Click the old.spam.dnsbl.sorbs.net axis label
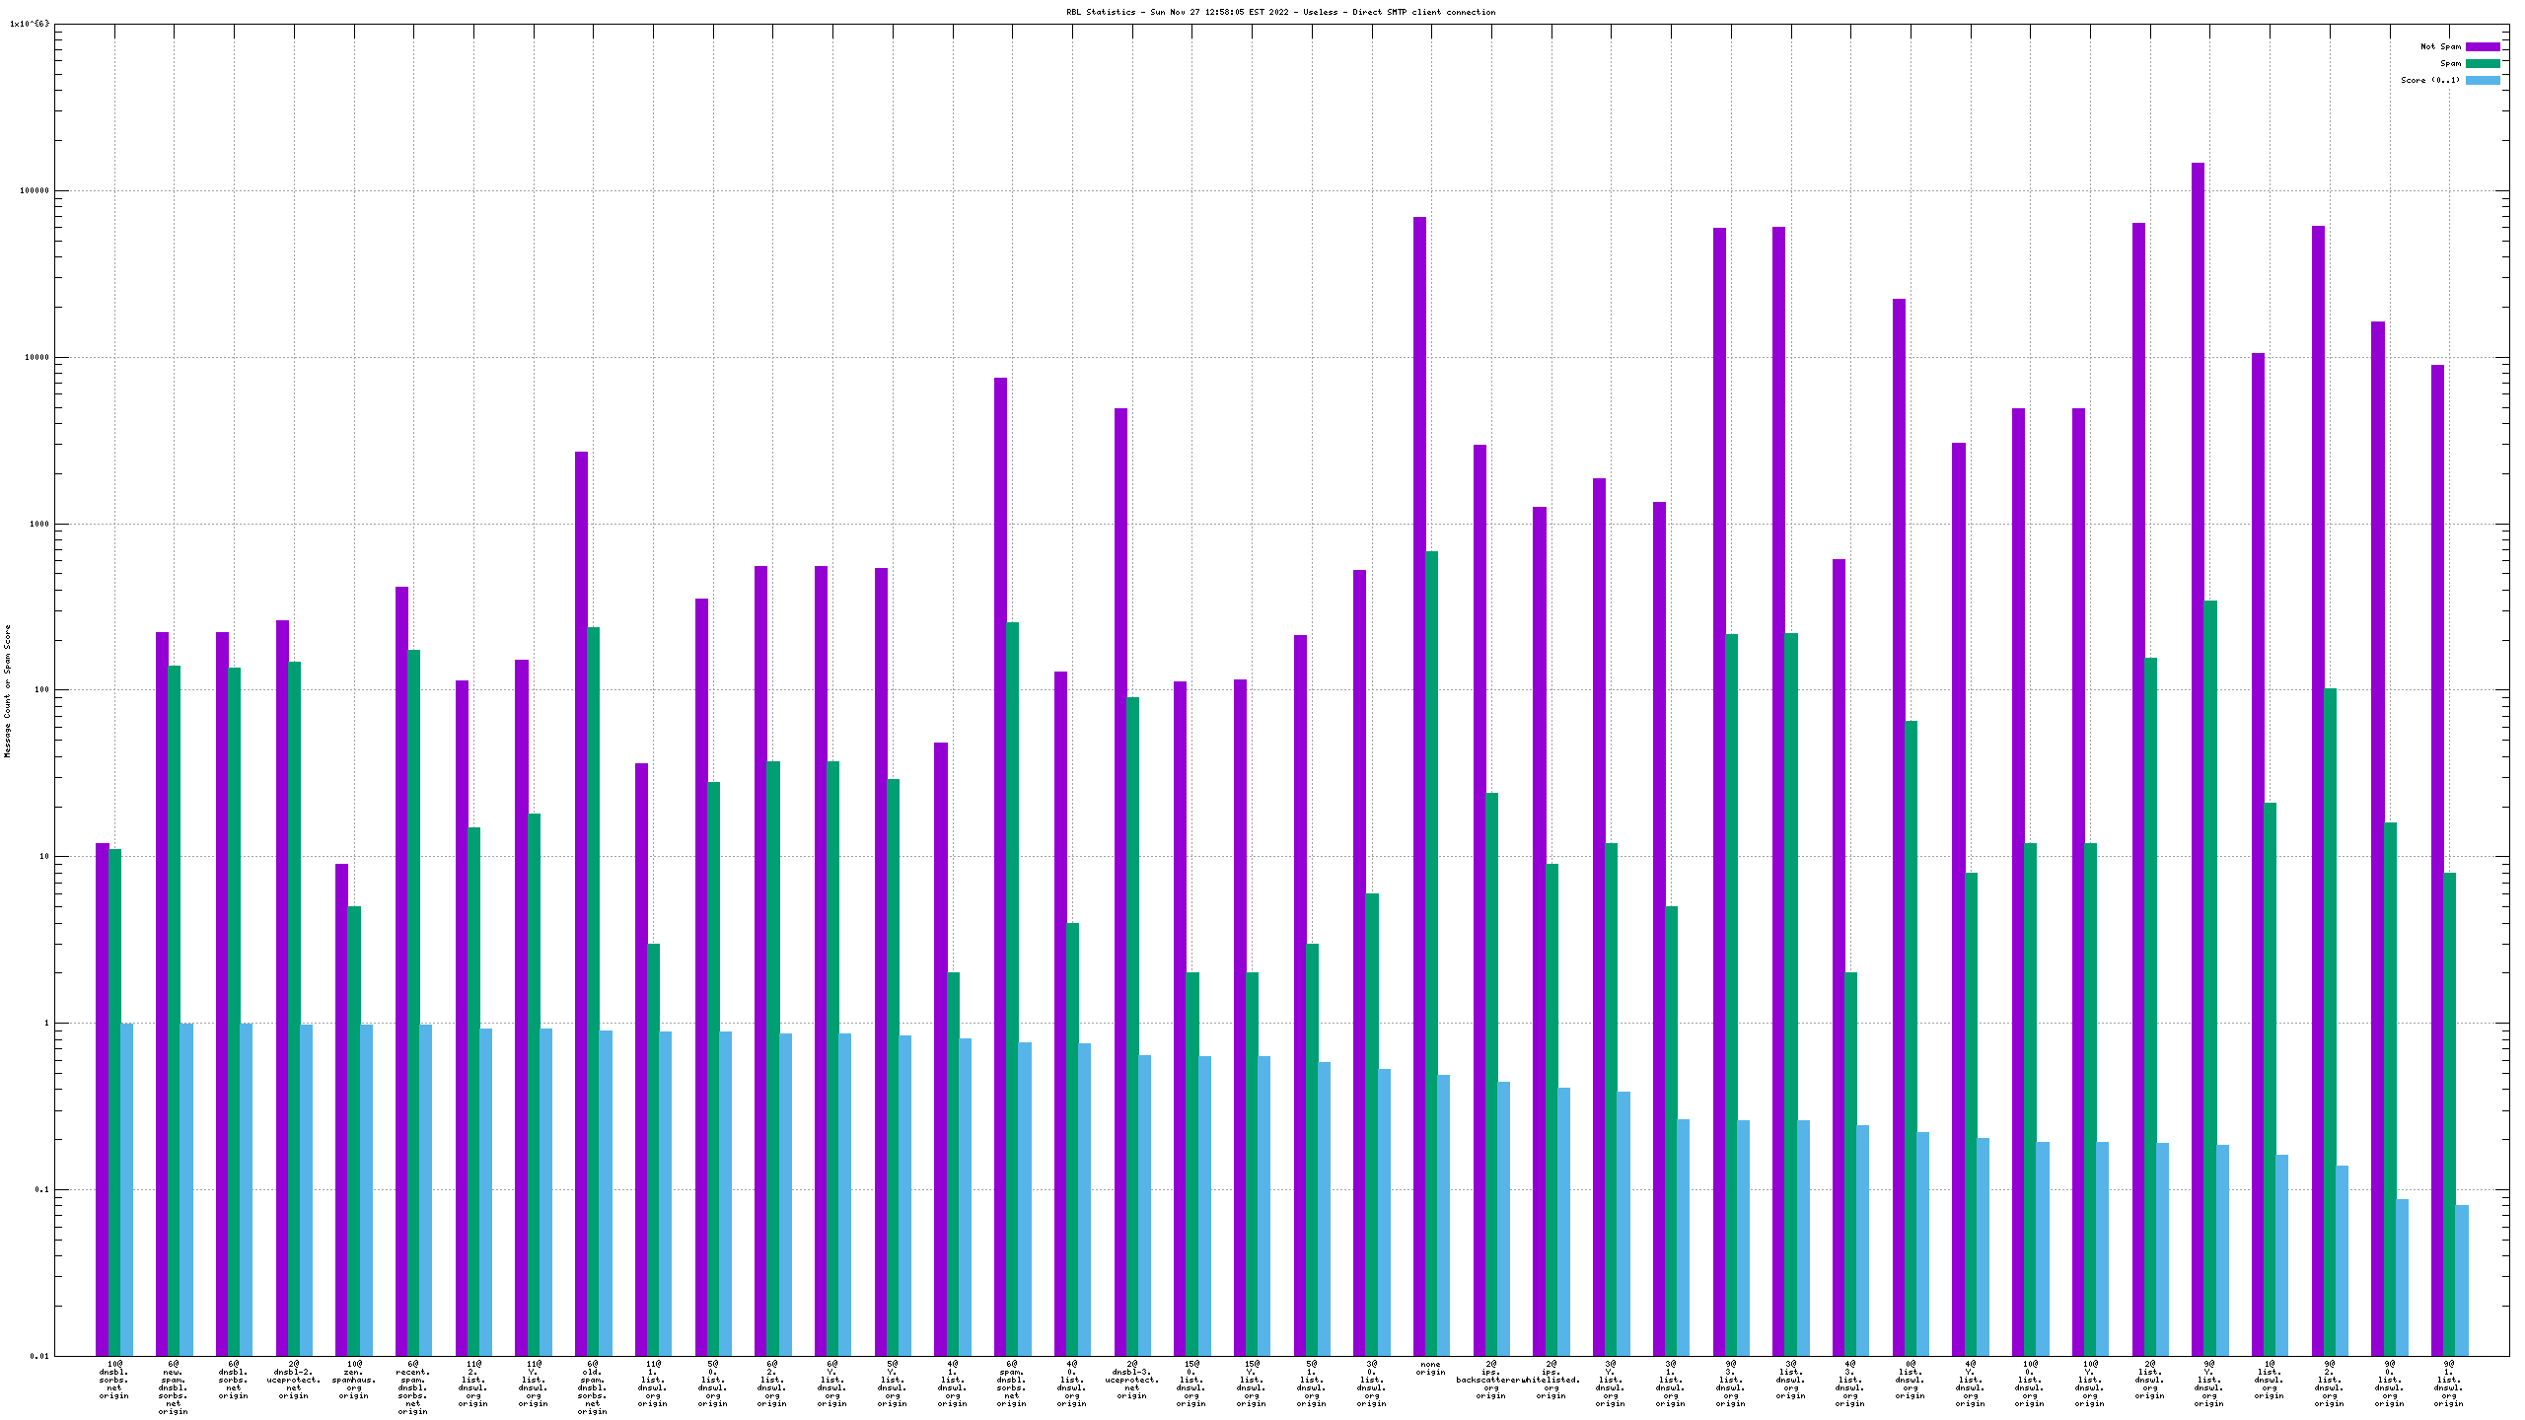2525x1420 pixels. pyautogui.click(x=592, y=1387)
